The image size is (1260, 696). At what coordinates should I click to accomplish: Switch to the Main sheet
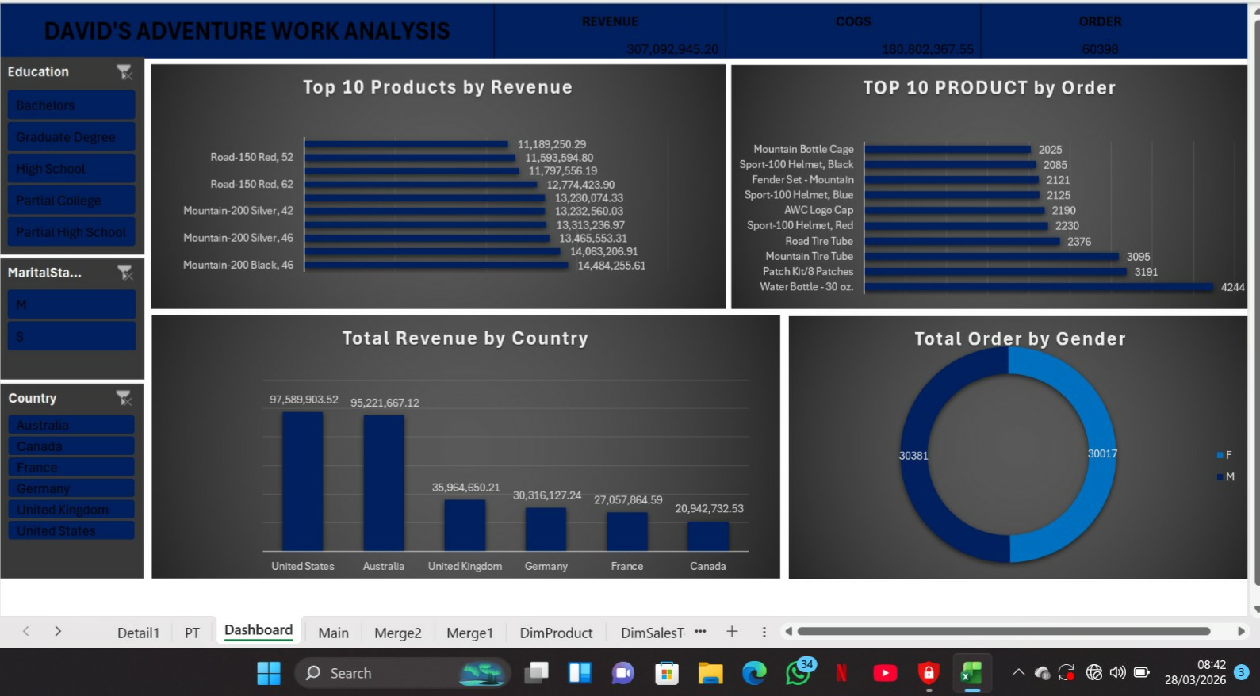tap(333, 633)
